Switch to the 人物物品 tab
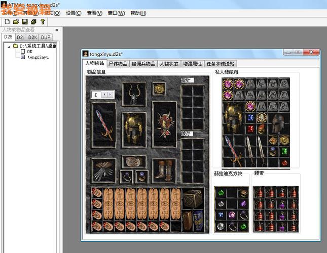The image size is (327, 253). tap(94, 63)
